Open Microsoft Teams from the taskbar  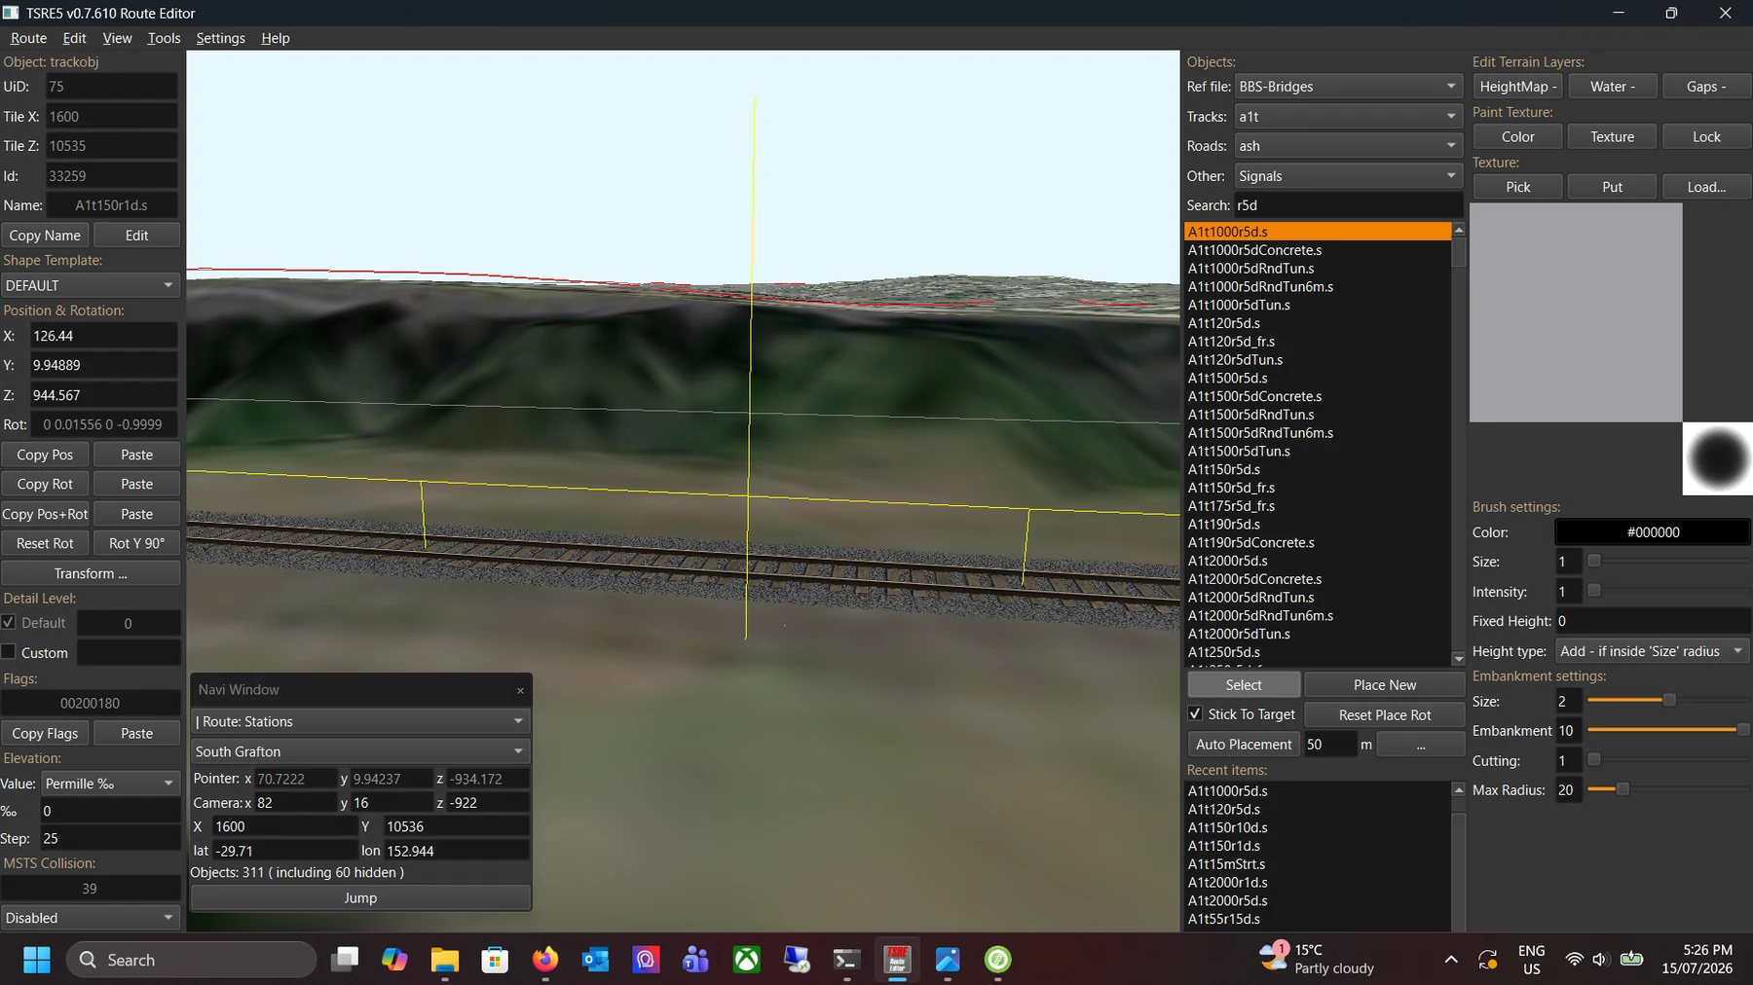coord(695,960)
